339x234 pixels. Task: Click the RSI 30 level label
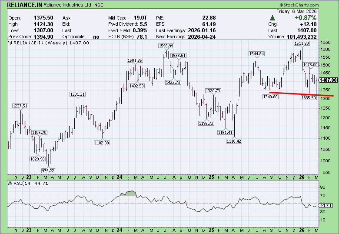tap(322, 211)
